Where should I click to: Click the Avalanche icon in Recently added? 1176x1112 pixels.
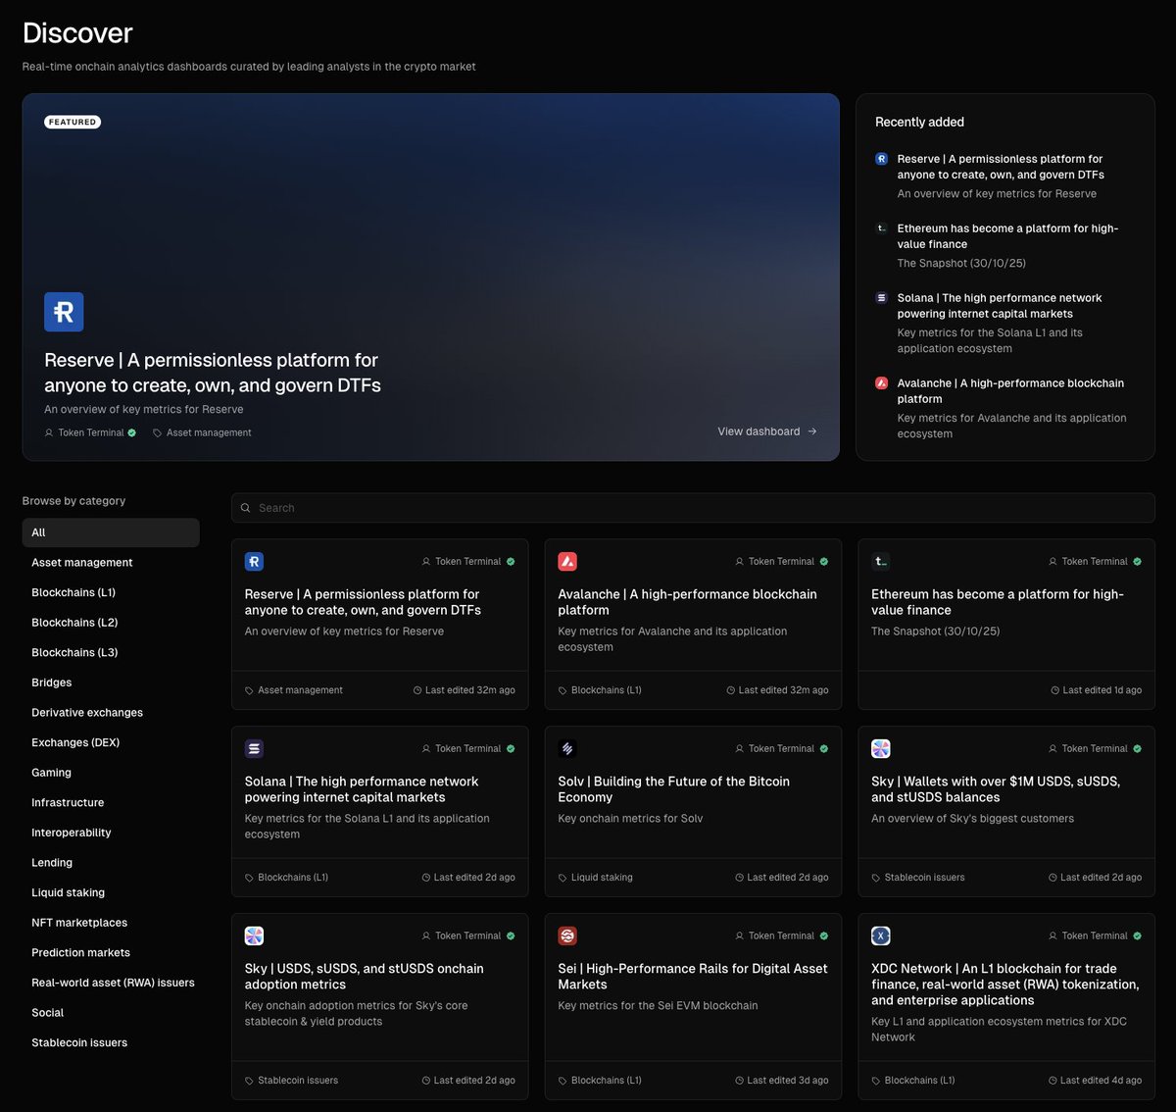[880, 382]
